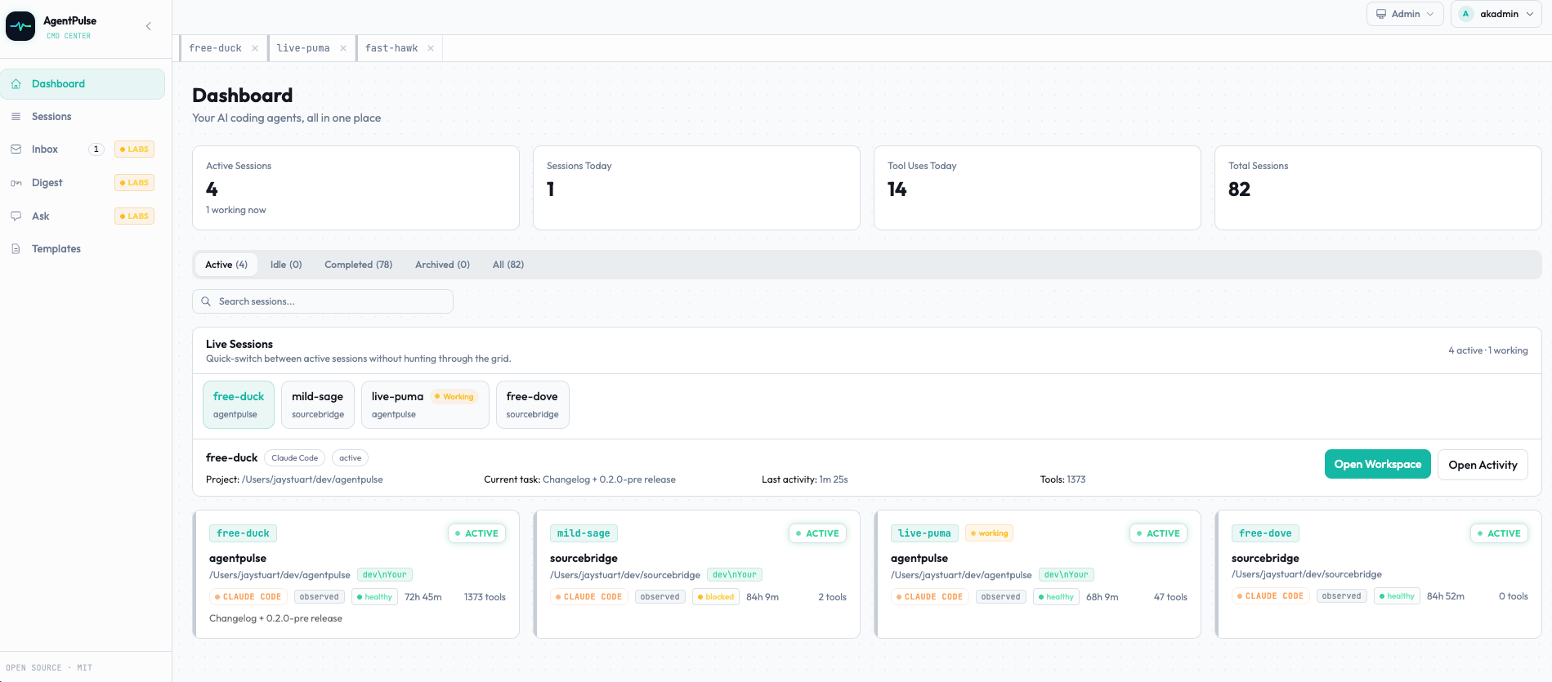Image resolution: width=1552 pixels, height=682 pixels.
Task: Click the Inbox envelope icon
Action: pyautogui.click(x=16, y=149)
